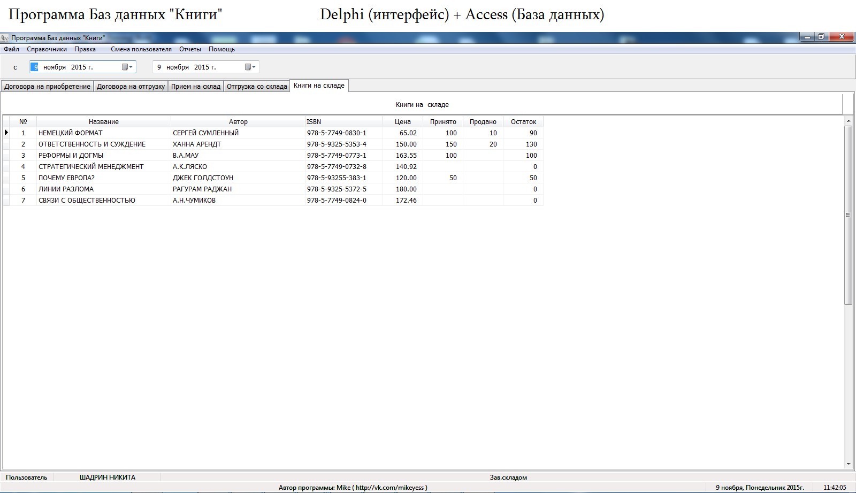Click the time 11:42:05 in status bar

[x=835, y=488]
